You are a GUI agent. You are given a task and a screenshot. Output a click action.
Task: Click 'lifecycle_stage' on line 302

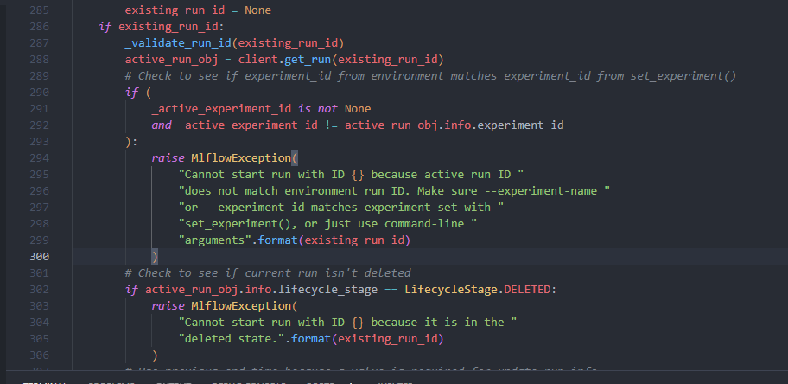(327, 290)
